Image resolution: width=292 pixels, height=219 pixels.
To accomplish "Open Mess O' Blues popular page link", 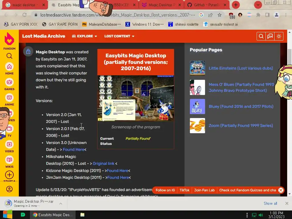I will [x=241, y=87].
